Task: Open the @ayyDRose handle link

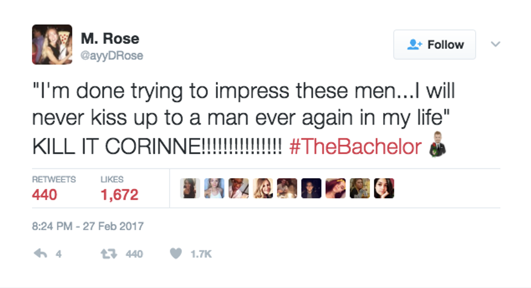Action: (112, 56)
